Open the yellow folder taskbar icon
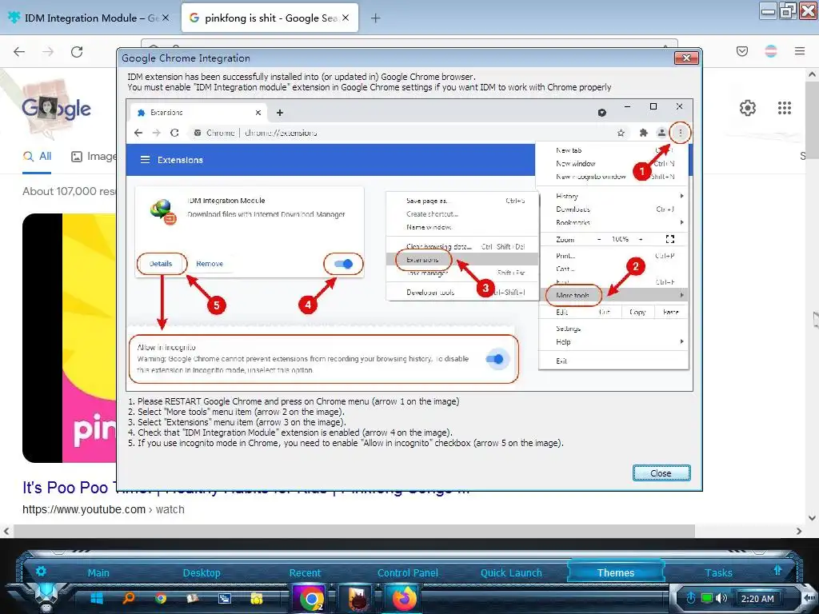The height and width of the screenshot is (614, 819). [x=257, y=598]
